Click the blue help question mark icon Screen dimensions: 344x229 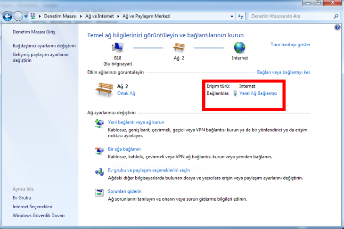tap(337, 28)
